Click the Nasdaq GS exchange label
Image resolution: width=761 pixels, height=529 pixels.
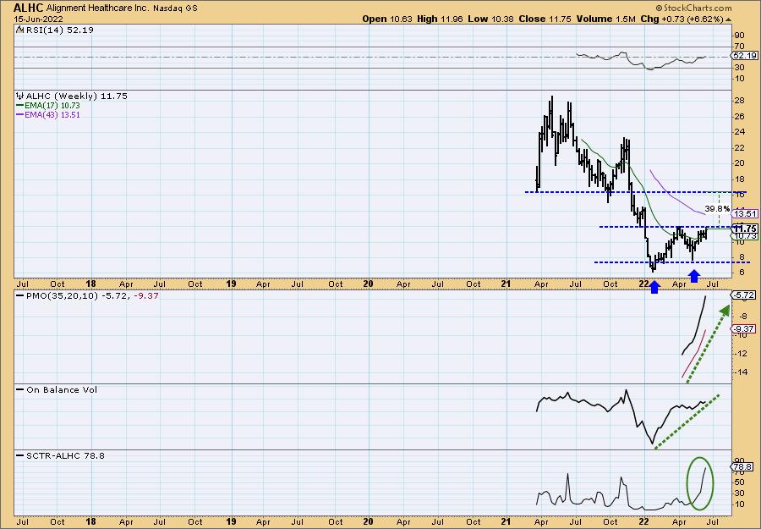point(175,8)
